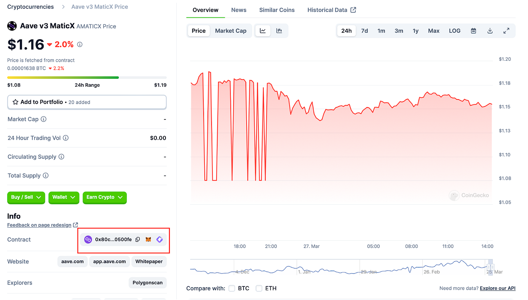Viewport: 528px width, 300px height.
Task: Click the Polygon network badge
Action: tap(88, 239)
